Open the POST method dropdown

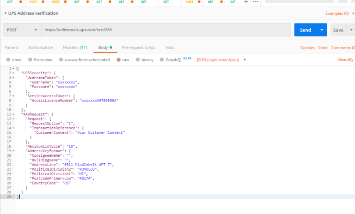pyautogui.click(x=22, y=30)
